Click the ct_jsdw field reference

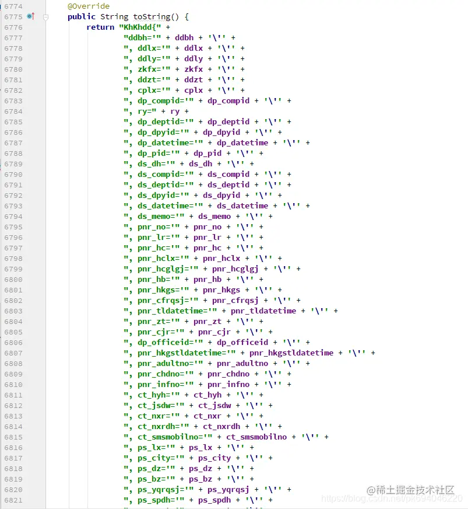coord(214,406)
